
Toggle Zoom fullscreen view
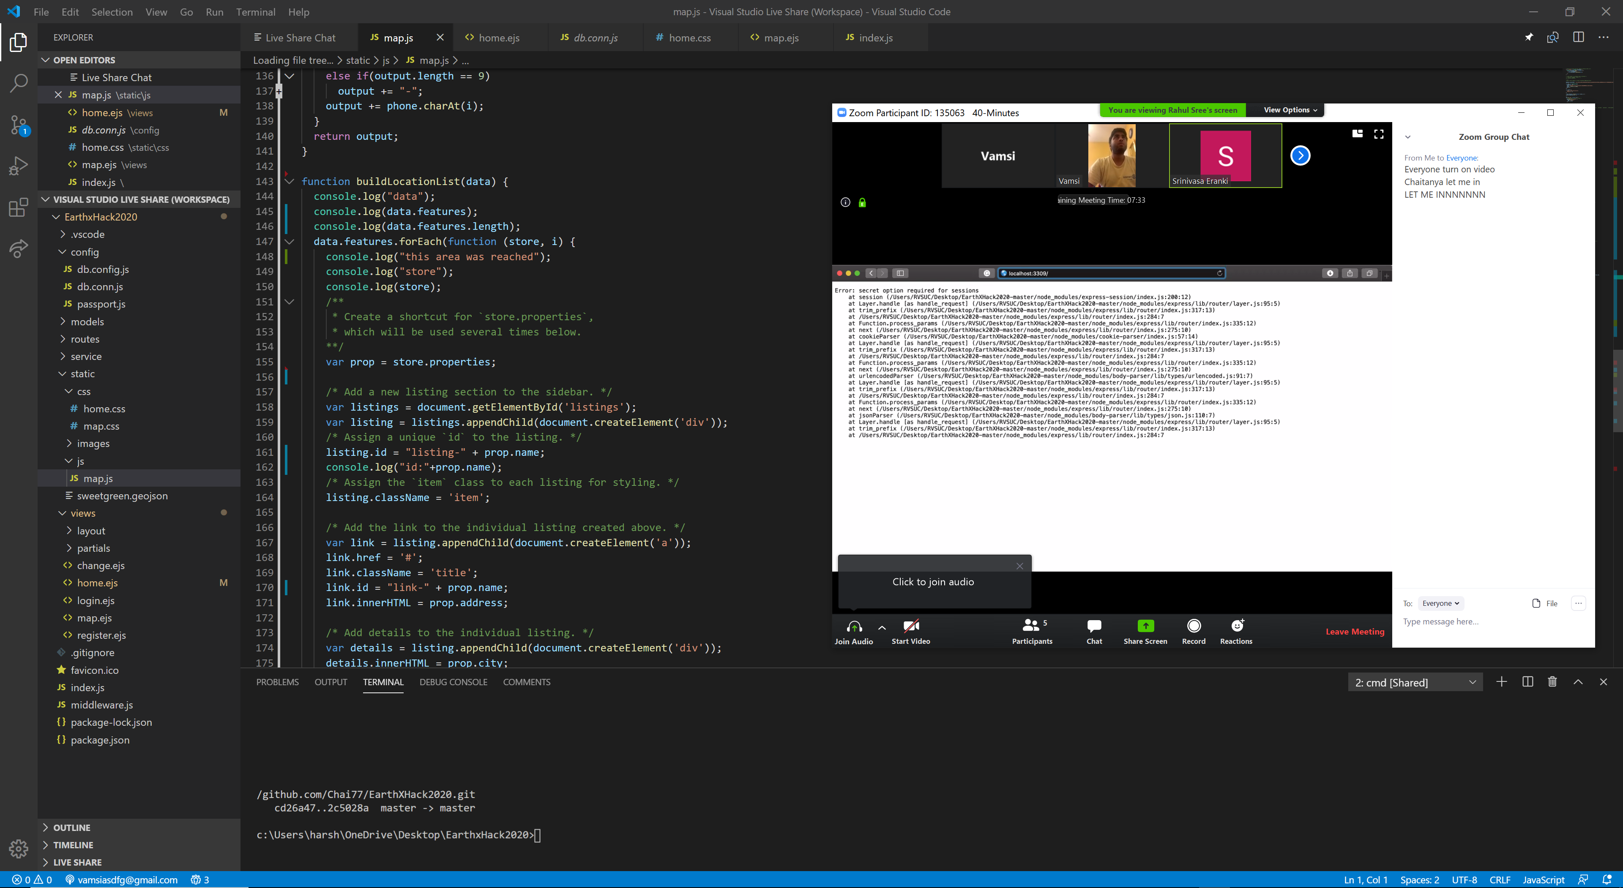point(1379,134)
